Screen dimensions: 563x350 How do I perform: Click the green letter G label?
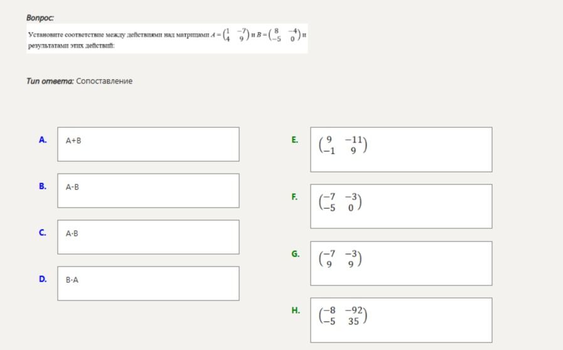295,254
